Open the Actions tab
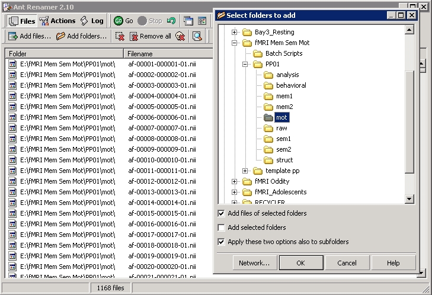This screenshot has height=295, width=432. click(57, 21)
